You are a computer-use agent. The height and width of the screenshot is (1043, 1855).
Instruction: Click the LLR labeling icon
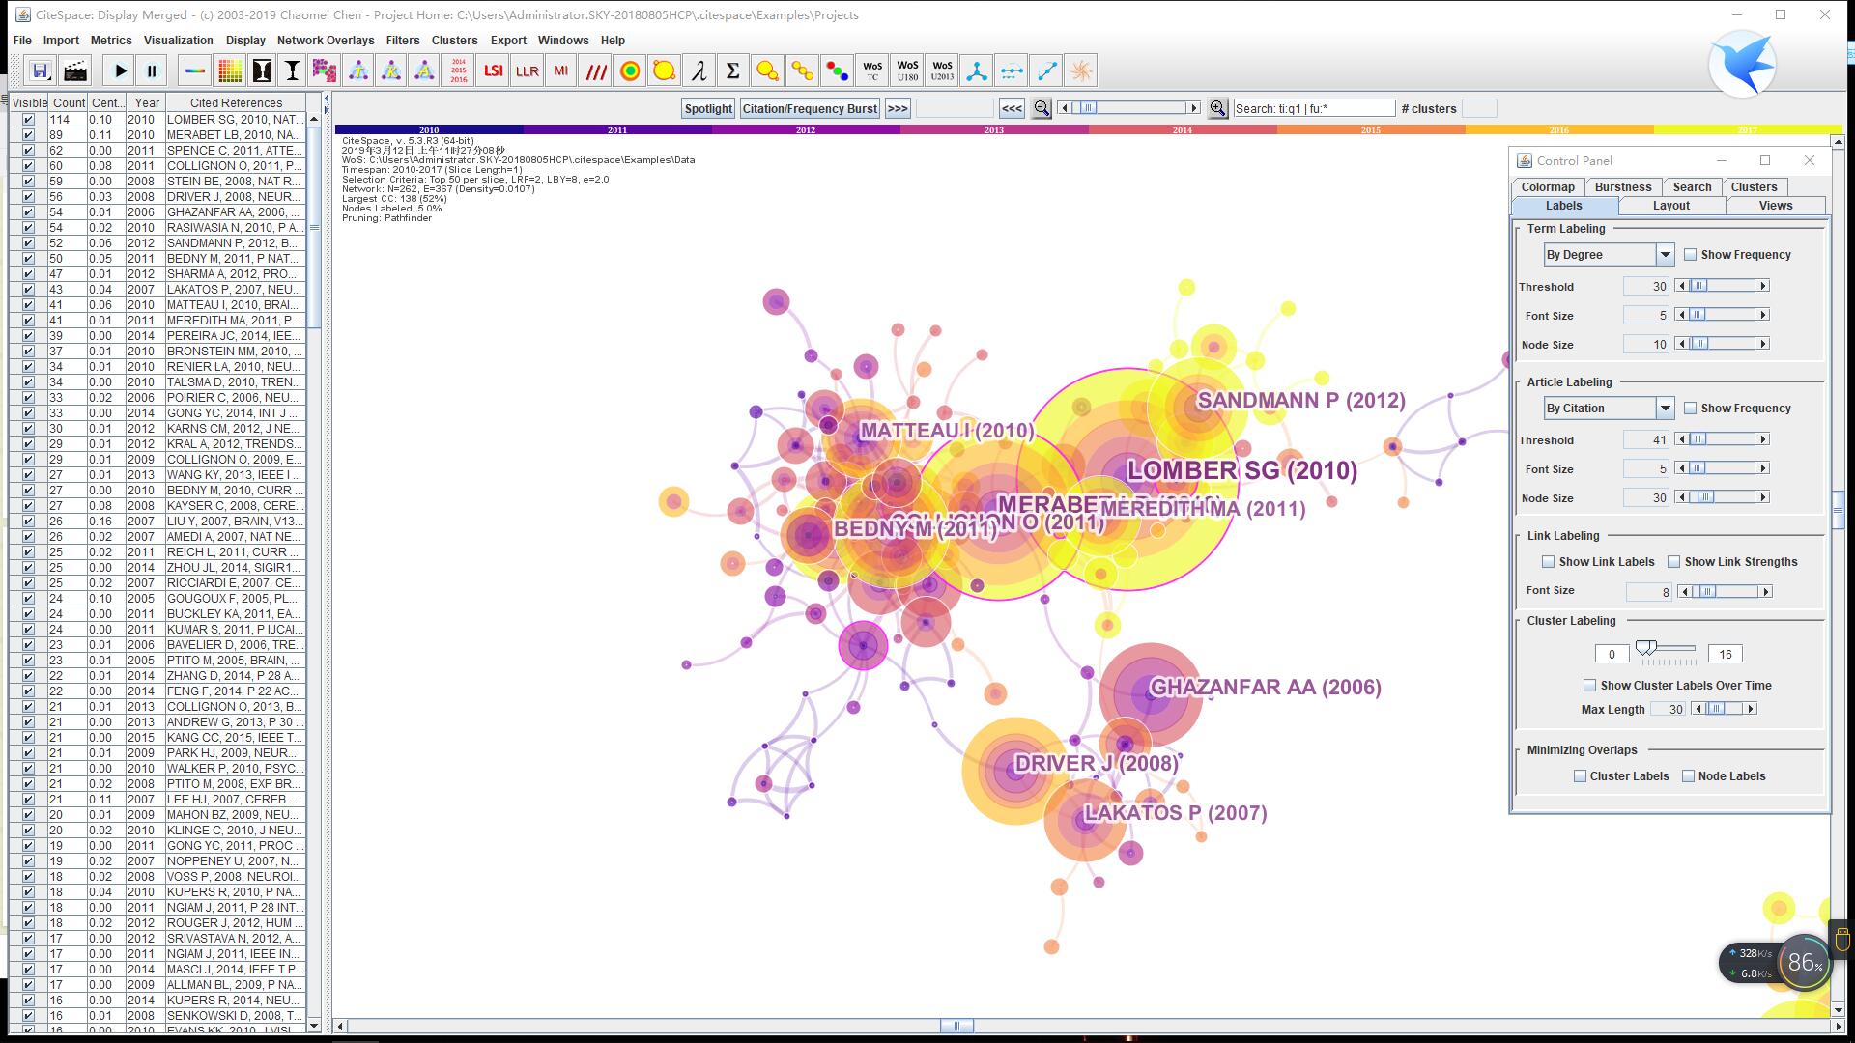pyautogui.click(x=527, y=70)
